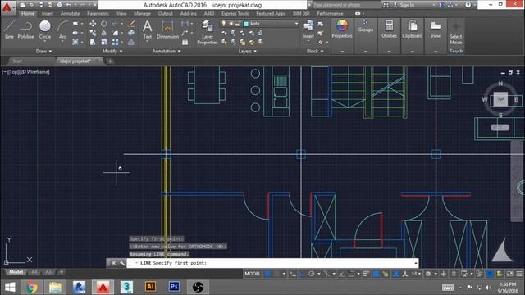This screenshot has height=295, width=525.
Task: Open the kote layer dropdown list
Action: [x=296, y=24]
